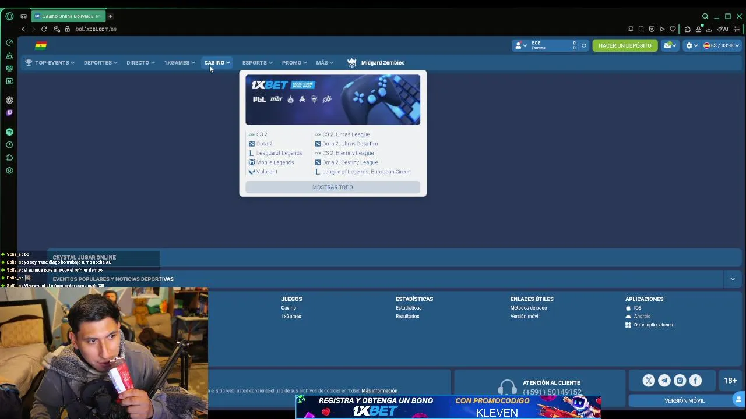This screenshot has height=419, width=746.
Task: Open the browser easy setup menu icon
Action: (737, 29)
